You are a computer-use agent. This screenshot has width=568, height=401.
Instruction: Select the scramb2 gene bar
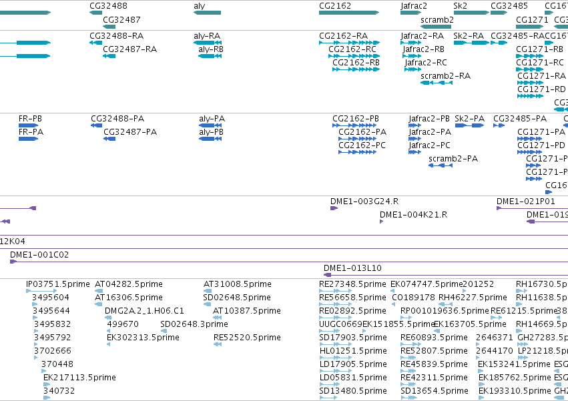tap(436, 27)
